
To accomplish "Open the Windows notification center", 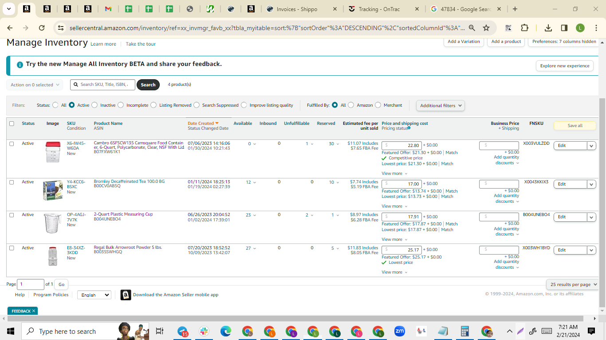I will click(591, 331).
